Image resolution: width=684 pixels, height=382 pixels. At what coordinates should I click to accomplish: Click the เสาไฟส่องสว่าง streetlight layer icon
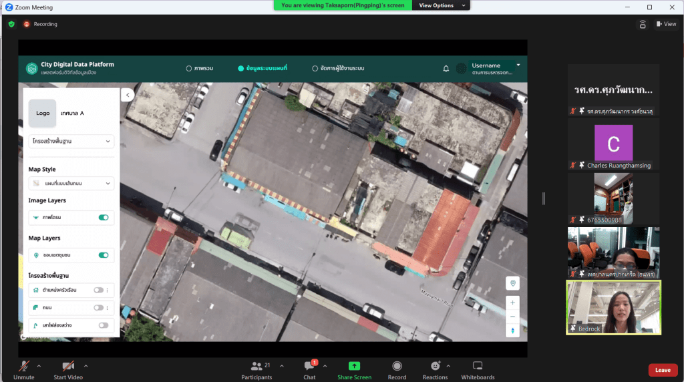pos(36,325)
